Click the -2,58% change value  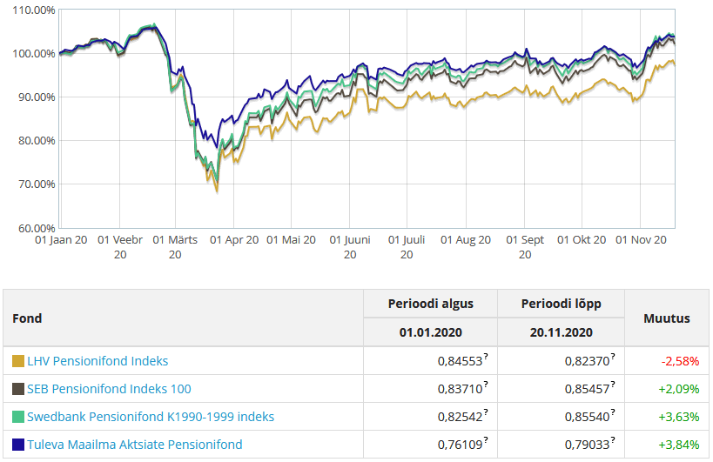tap(680, 361)
